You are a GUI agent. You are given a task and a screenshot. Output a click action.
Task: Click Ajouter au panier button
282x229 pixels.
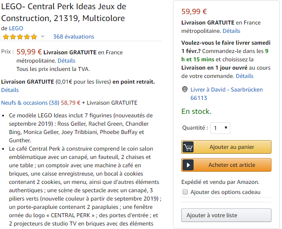(x=232, y=147)
